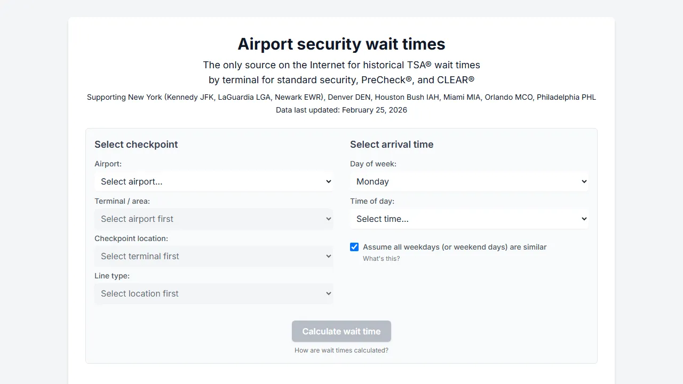Open the Day of week selector showing Monday
The height and width of the screenshot is (384, 683).
[469, 181]
